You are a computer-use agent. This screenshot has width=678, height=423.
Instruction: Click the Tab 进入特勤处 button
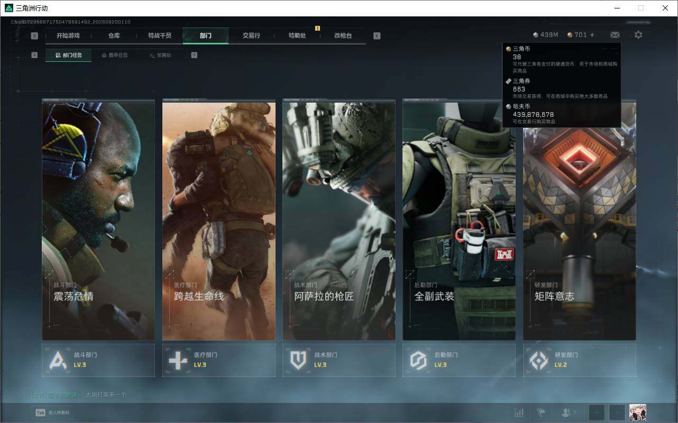[52, 412]
